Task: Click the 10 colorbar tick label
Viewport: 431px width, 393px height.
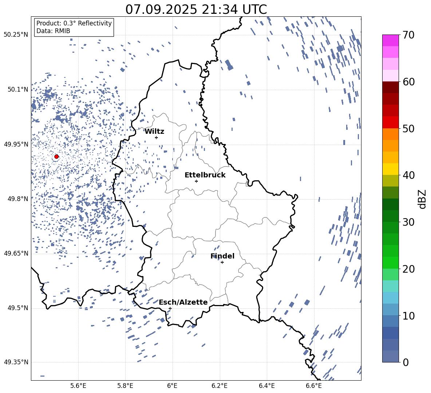Action: (408, 316)
